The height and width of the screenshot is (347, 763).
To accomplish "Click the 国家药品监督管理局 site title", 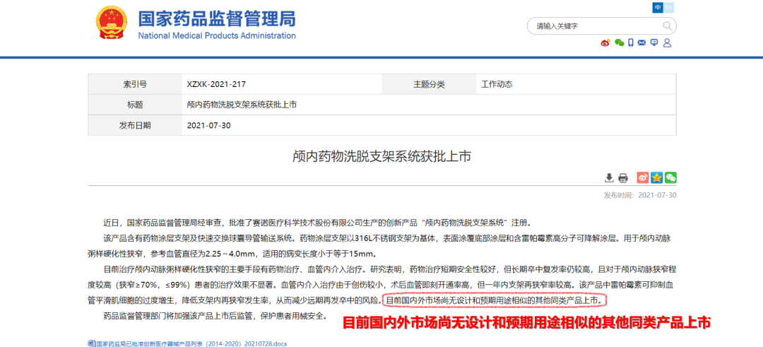I will tap(216, 18).
